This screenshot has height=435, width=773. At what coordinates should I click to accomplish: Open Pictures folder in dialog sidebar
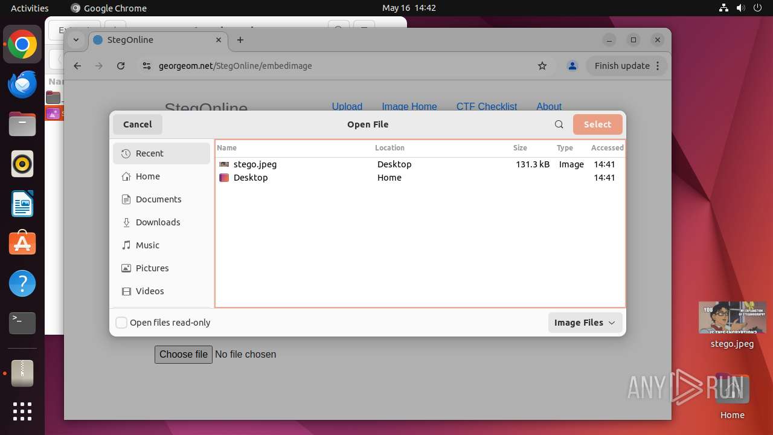162,268
